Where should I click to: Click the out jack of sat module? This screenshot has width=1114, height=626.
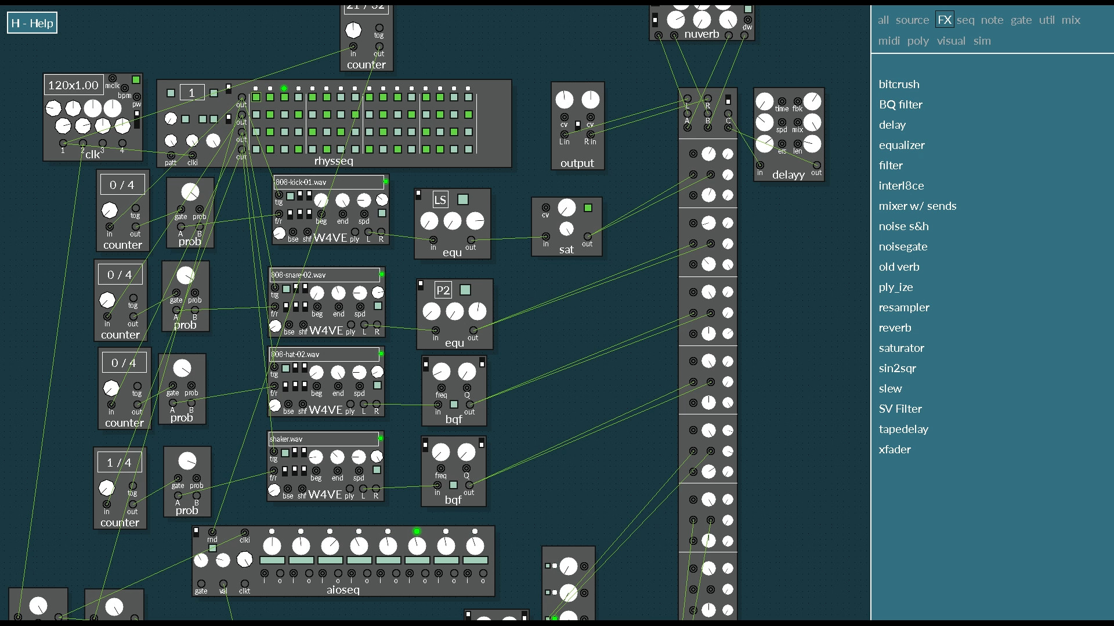tap(587, 236)
